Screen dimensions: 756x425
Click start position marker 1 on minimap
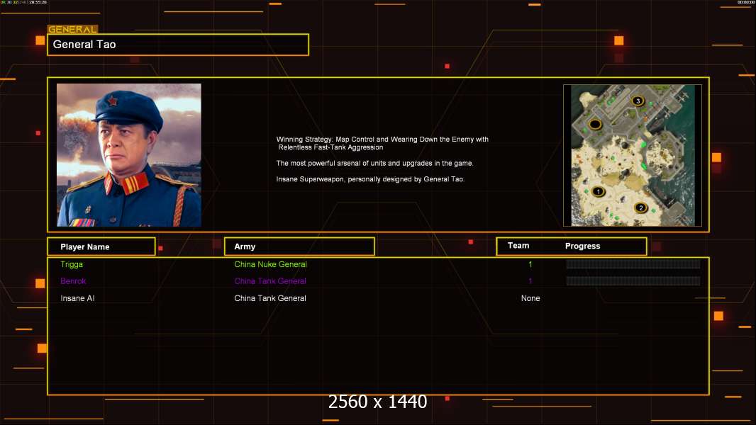(599, 191)
